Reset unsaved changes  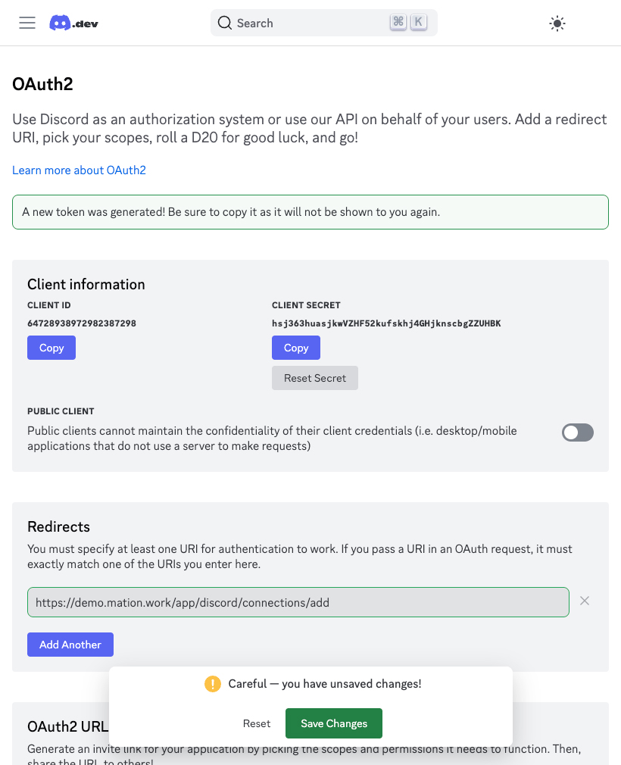pyautogui.click(x=257, y=723)
